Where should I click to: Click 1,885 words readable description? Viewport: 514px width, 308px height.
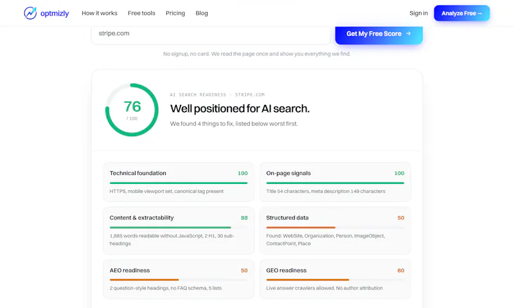pyautogui.click(x=172, y=240)
